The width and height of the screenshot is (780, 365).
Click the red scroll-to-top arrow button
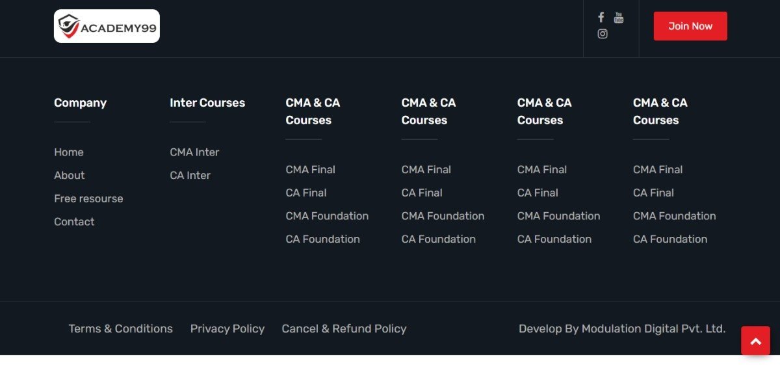[x=755, y=341]
